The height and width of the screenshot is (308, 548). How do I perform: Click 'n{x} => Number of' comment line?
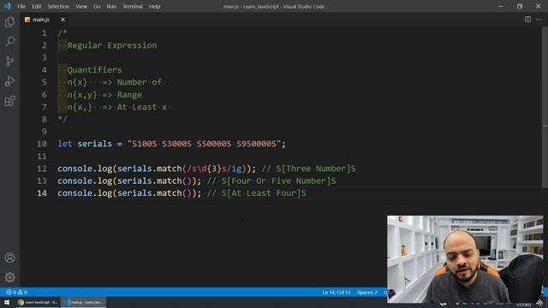[115, 82]
